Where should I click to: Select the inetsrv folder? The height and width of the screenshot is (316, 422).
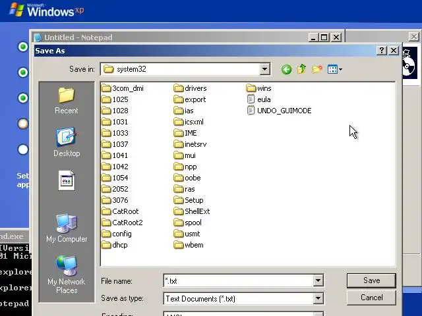[191, 144]
